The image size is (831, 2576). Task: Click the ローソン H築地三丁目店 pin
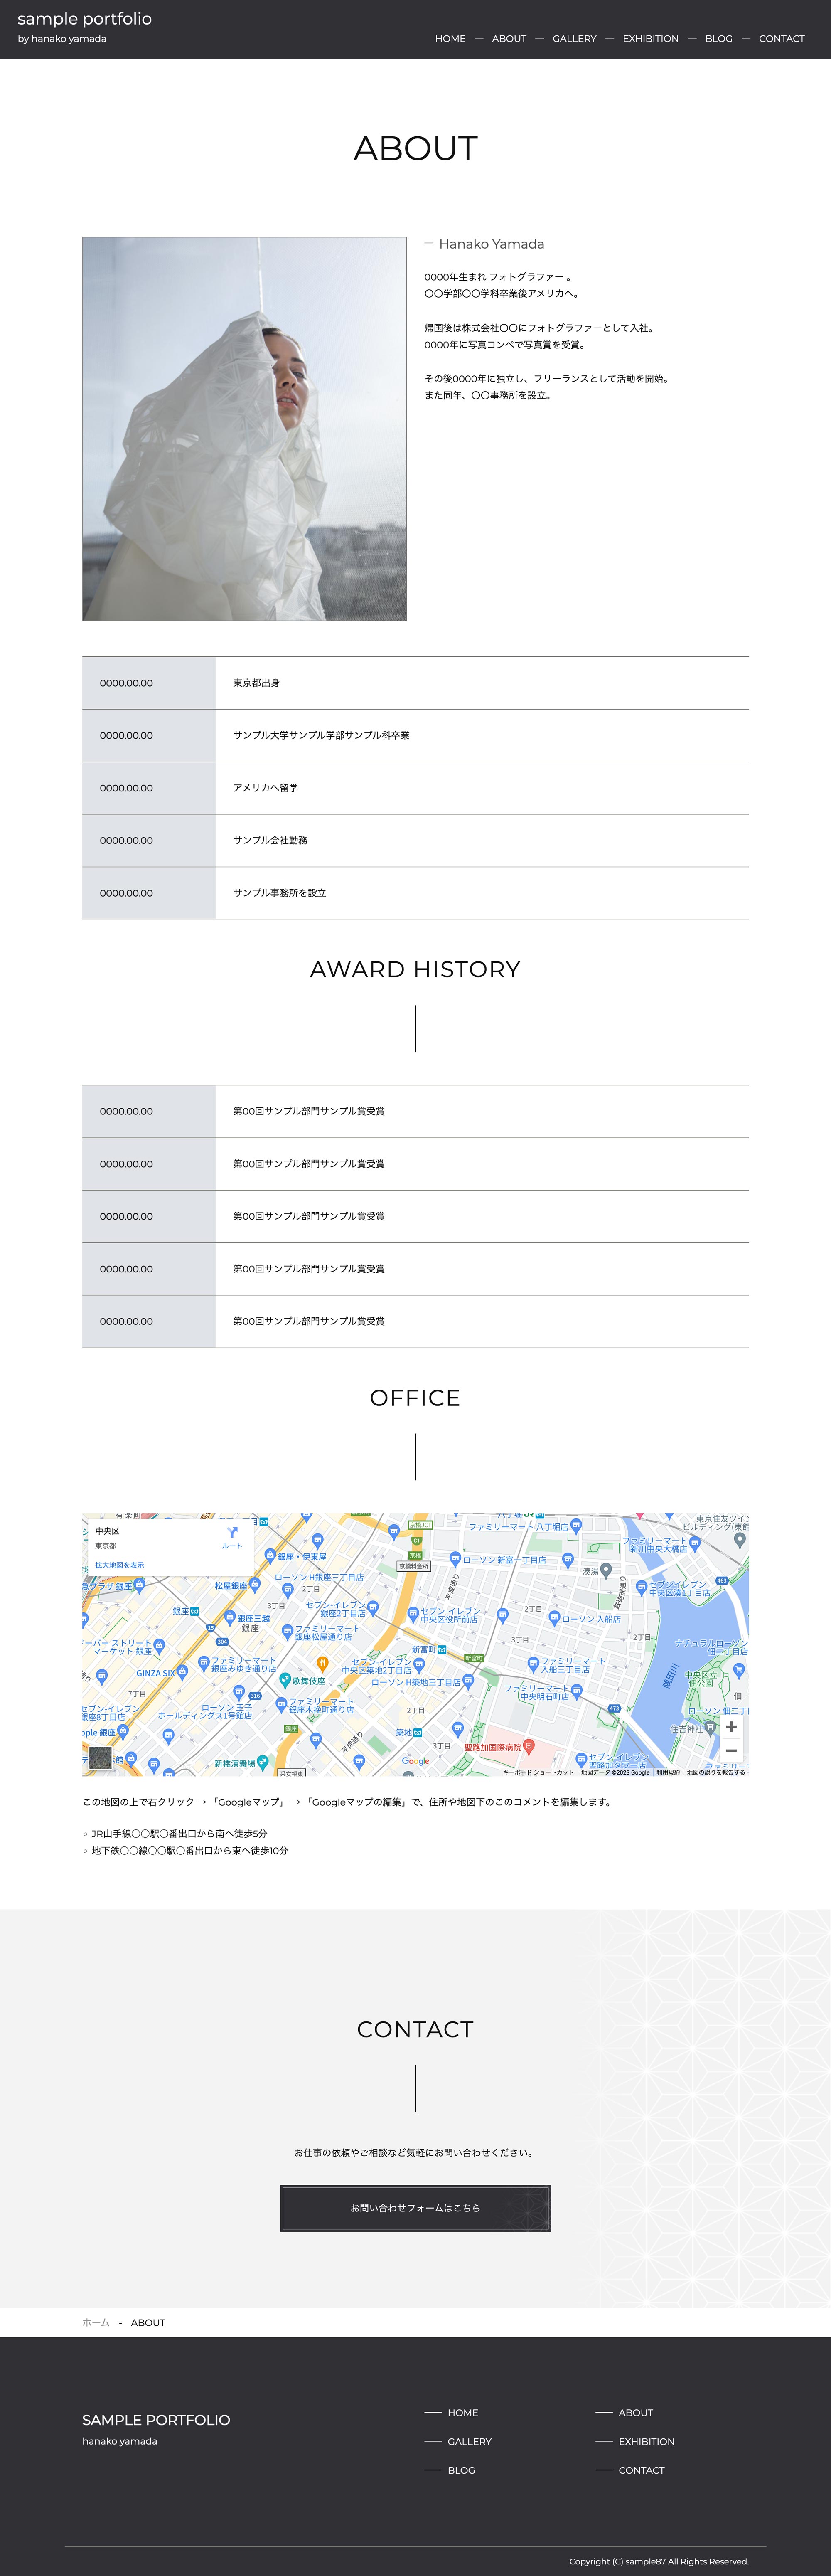pos(467,1682)
